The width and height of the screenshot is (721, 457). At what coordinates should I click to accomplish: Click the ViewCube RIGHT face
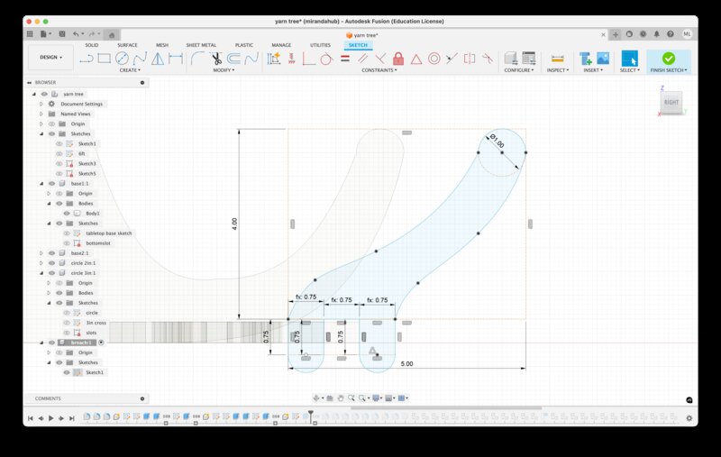tap(671, 103)
